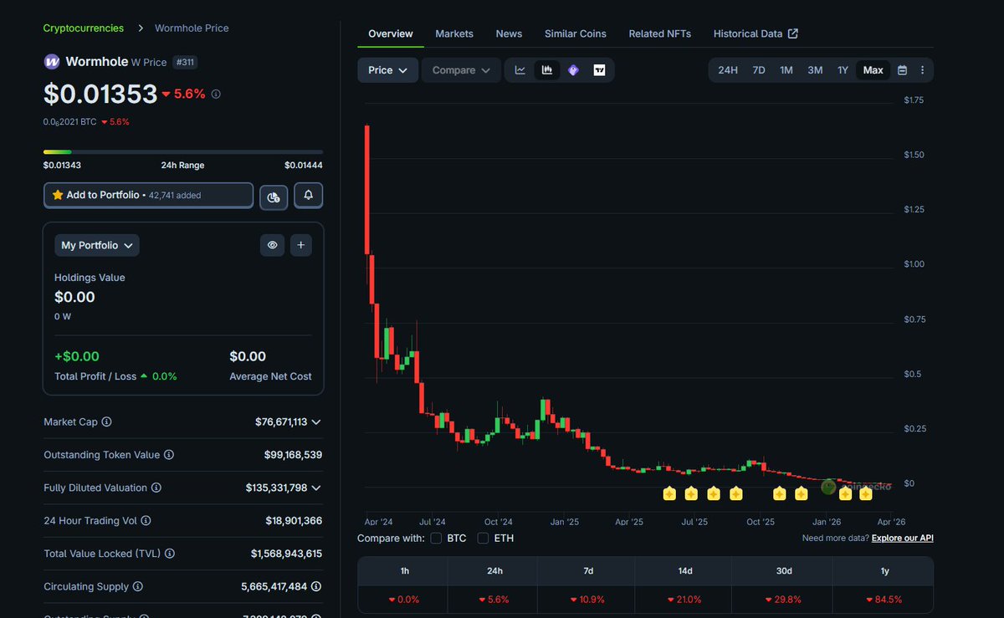The height and width of the screenshot is (618, 1004).
Task: Click the 30d change value 29.8%
Action: (782, 600)
